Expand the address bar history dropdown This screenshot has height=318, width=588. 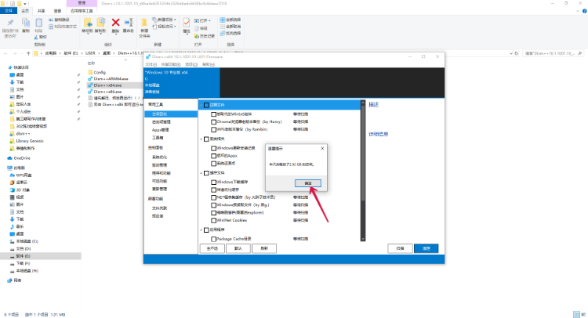click(x=510, y=53)
